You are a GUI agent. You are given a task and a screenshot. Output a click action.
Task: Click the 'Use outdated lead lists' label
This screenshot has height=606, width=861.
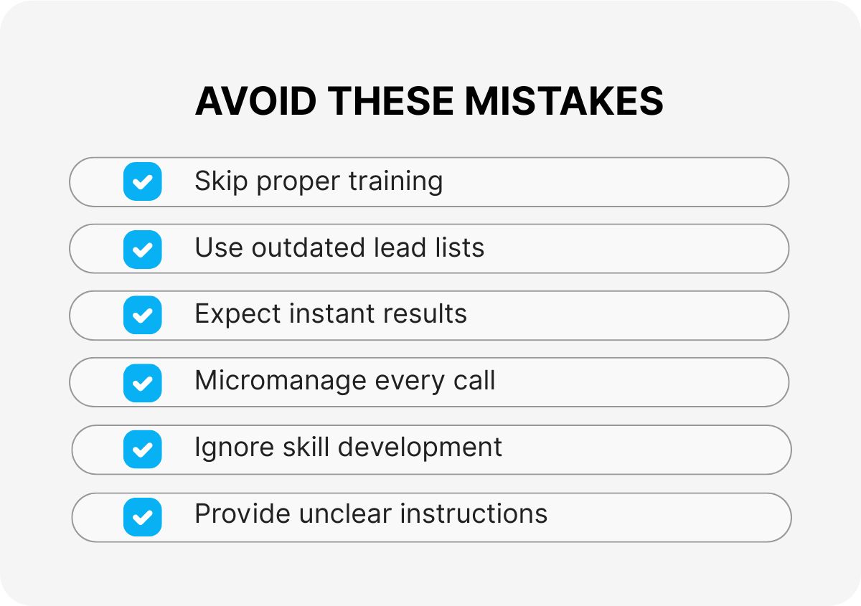click(x=339, y=248)
